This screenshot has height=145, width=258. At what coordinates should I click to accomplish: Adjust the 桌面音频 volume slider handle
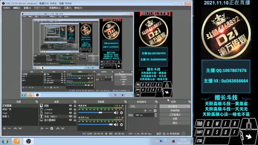pos(100,112)
